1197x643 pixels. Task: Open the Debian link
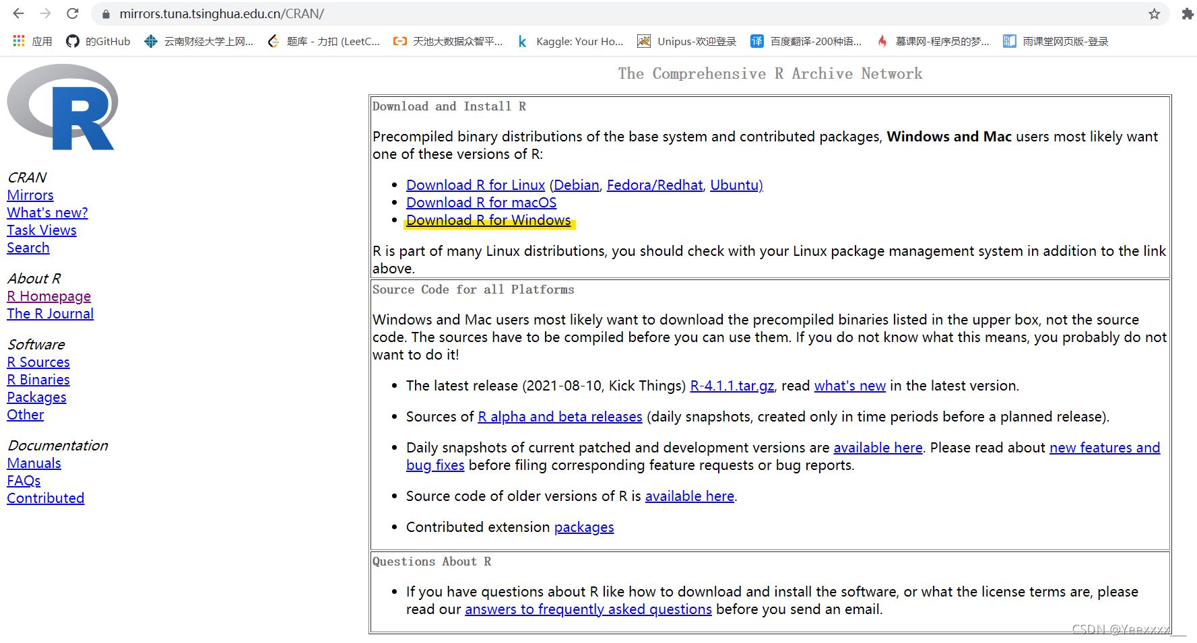(577, 185)
